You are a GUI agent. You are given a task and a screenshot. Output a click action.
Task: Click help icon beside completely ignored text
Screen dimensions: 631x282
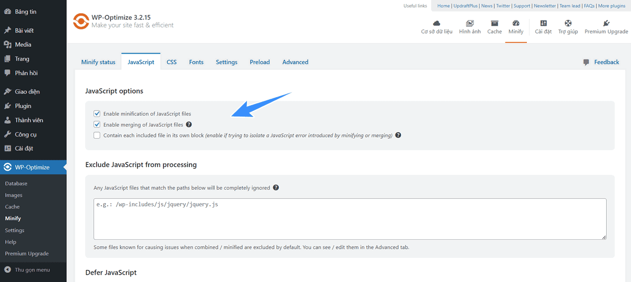point(276,187)
